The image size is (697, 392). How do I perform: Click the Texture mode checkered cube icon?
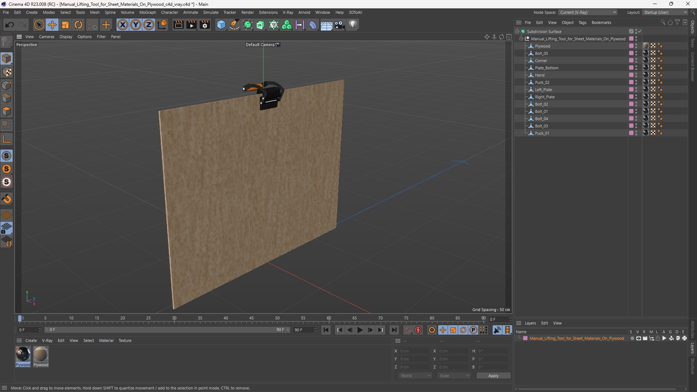coord(7,72)
